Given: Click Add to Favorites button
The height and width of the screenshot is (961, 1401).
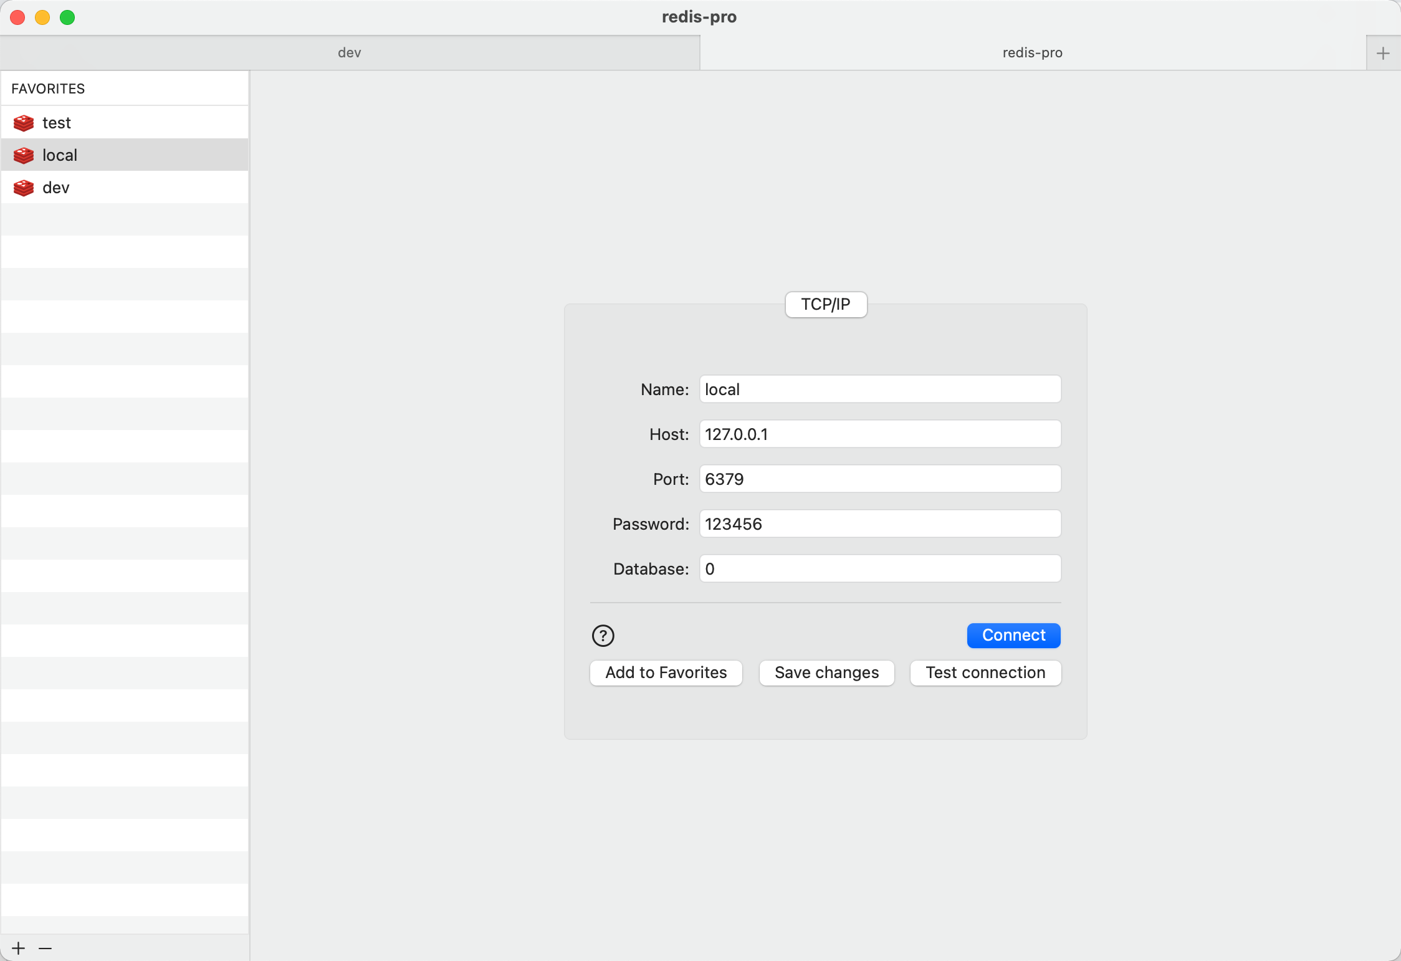Looking at the screenshot, I should [x=666, y=672].
